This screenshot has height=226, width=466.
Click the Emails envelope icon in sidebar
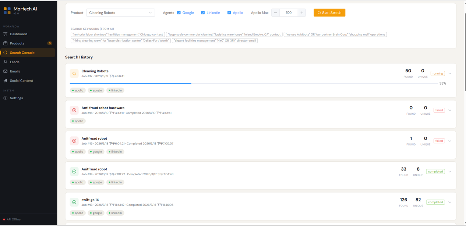coord(6,71)
